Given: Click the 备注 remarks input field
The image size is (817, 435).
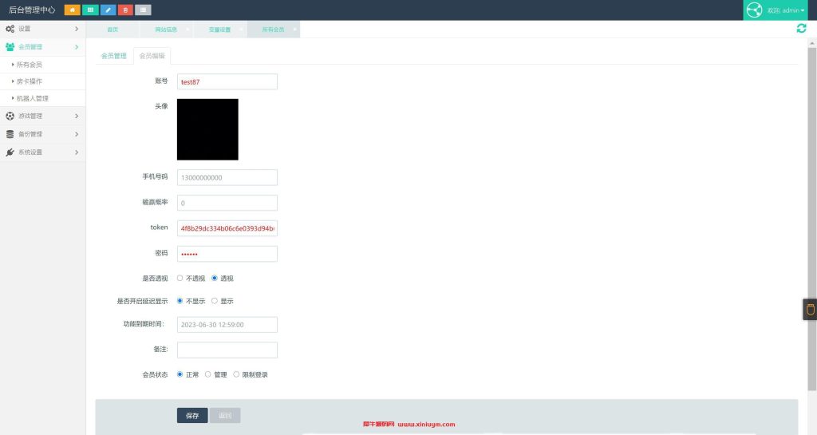Looking at the screenshot, I should (227, 350).
